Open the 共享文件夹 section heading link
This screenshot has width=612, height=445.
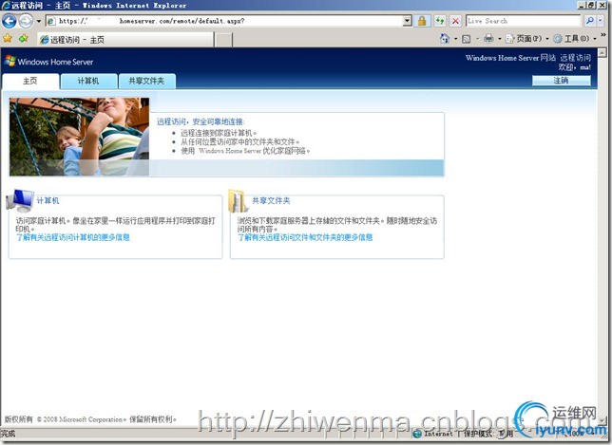[271, 201]
